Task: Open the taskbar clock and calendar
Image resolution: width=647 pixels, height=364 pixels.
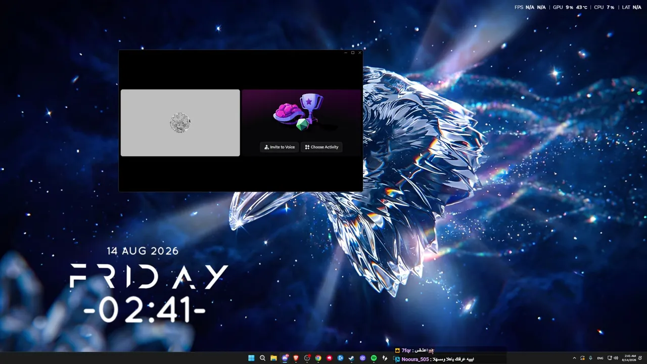Action: point(630,358)
